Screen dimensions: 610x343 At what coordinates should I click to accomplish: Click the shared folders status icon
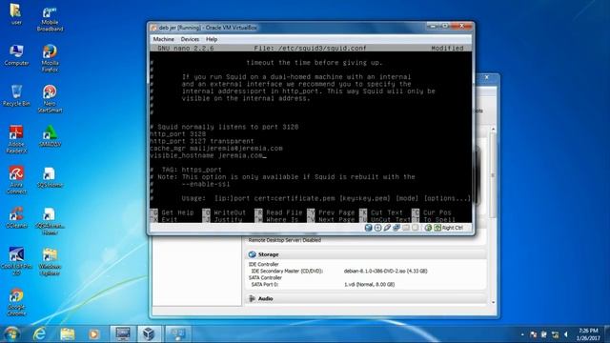pyautogui.click(x=406, y=228)
